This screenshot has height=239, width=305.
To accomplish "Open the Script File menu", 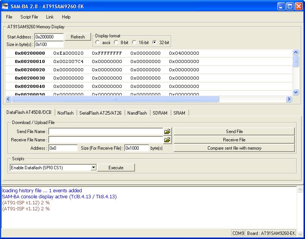I will pos(29,17).
